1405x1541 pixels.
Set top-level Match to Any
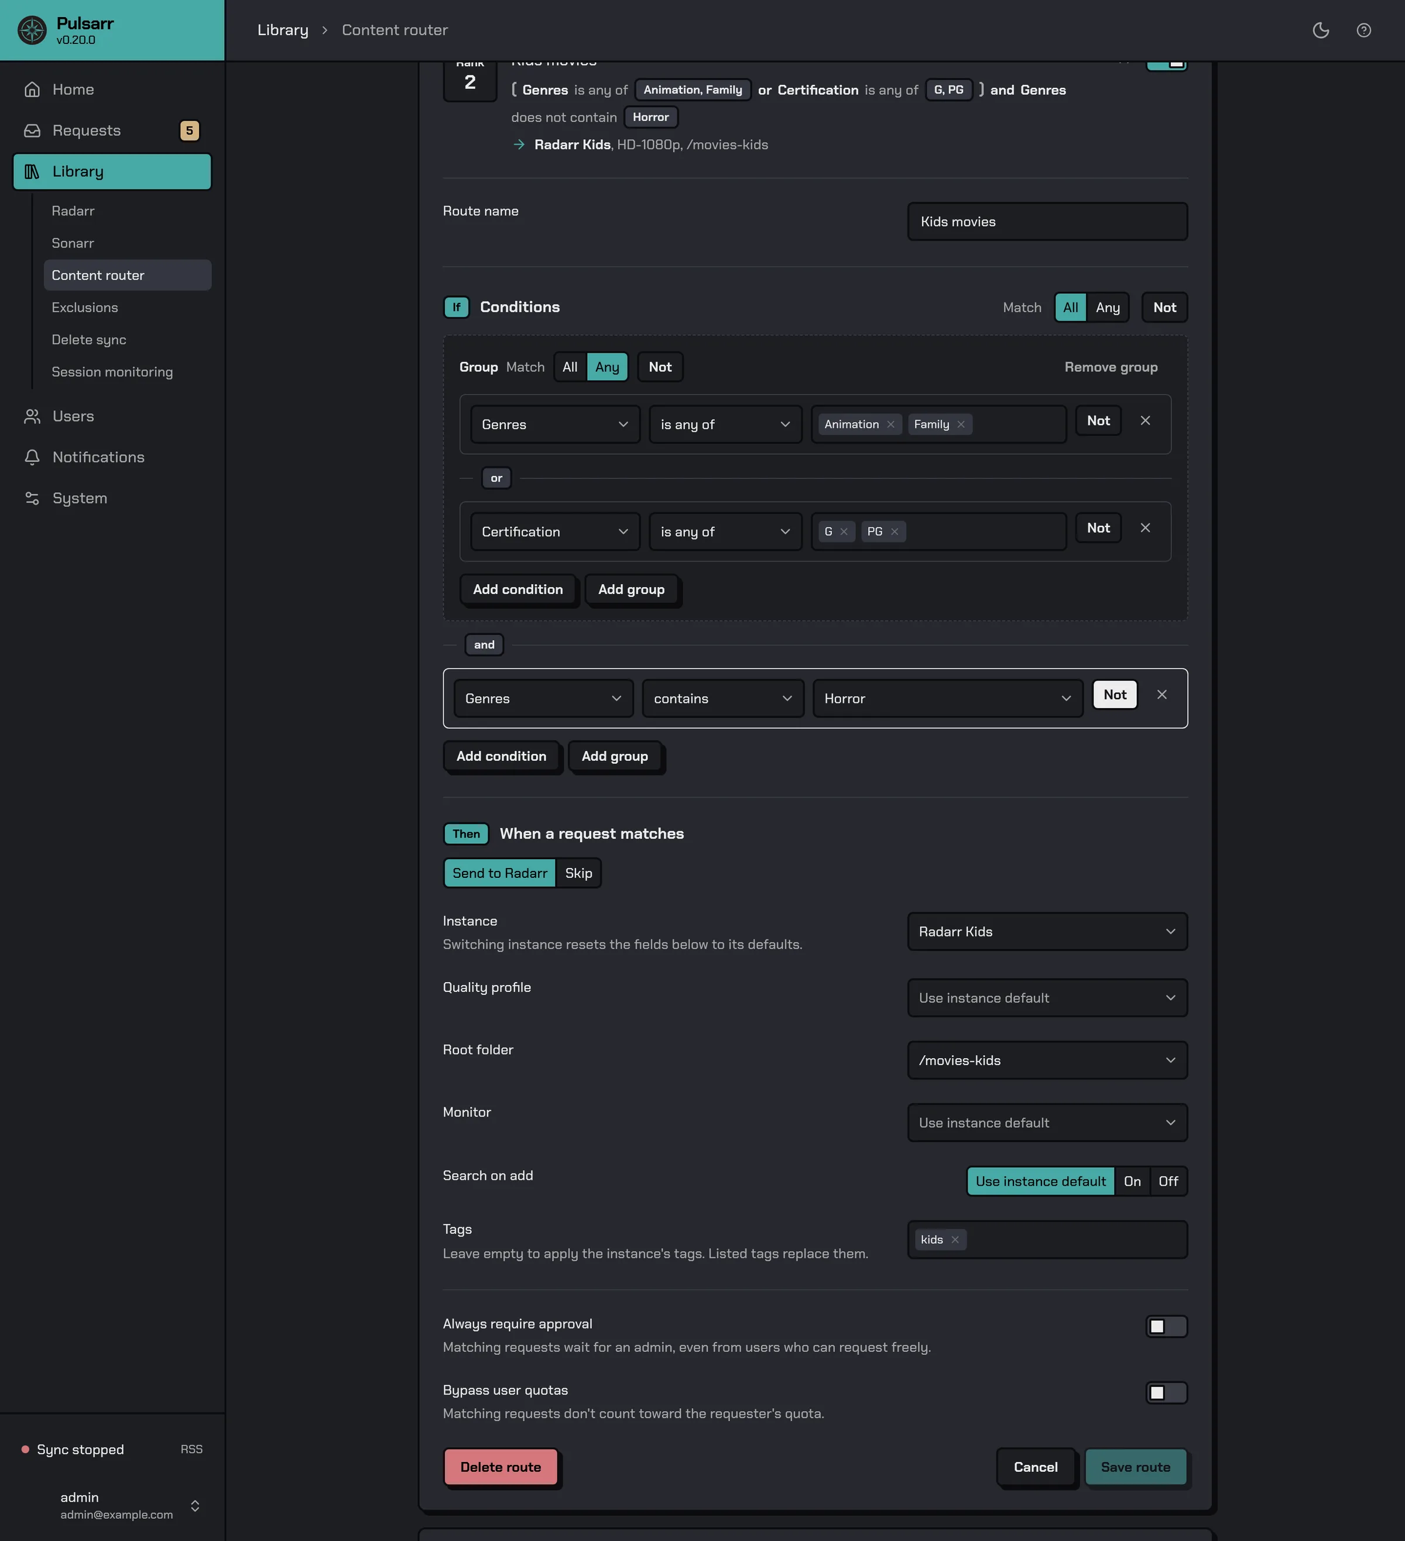(x=1107, y=307)
